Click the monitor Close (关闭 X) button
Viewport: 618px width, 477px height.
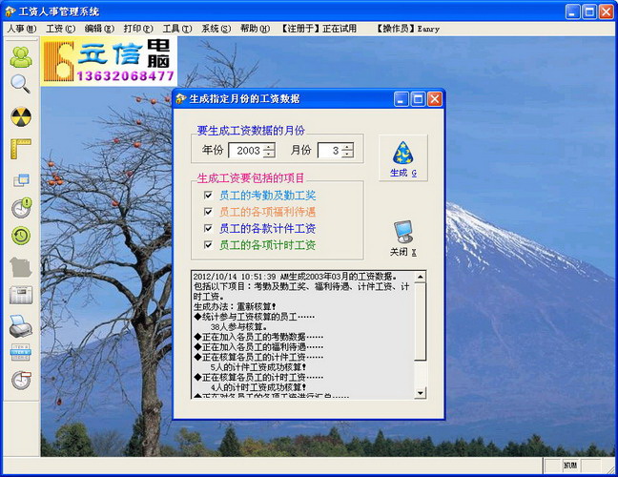pos(403,238)
